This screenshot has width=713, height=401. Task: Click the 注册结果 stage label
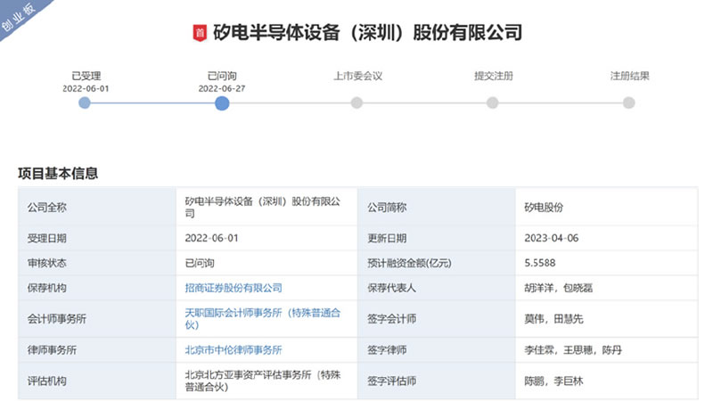630,76
